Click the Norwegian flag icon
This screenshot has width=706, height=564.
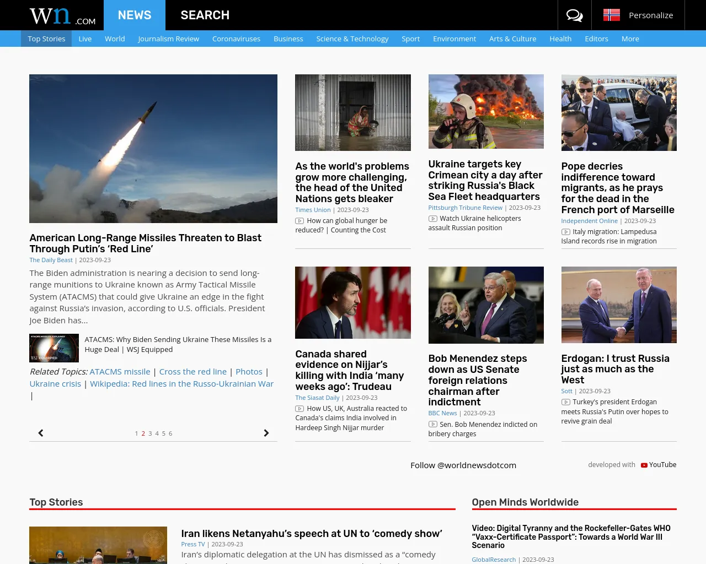(611, 15)
